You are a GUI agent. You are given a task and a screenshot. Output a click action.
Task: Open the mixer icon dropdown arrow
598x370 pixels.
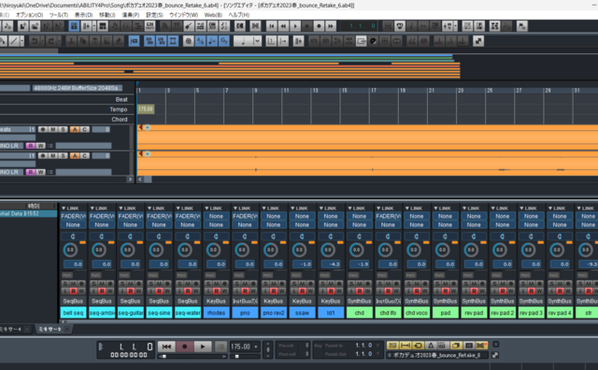[455, 26]
